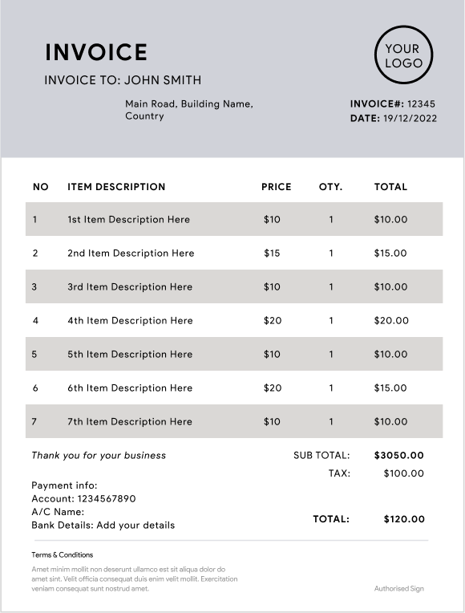Select the 7th Item Description Here row

(x=234, y=421)
